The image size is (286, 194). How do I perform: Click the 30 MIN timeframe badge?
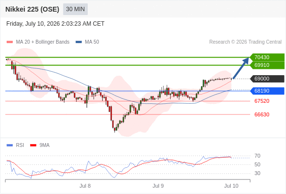75,9
